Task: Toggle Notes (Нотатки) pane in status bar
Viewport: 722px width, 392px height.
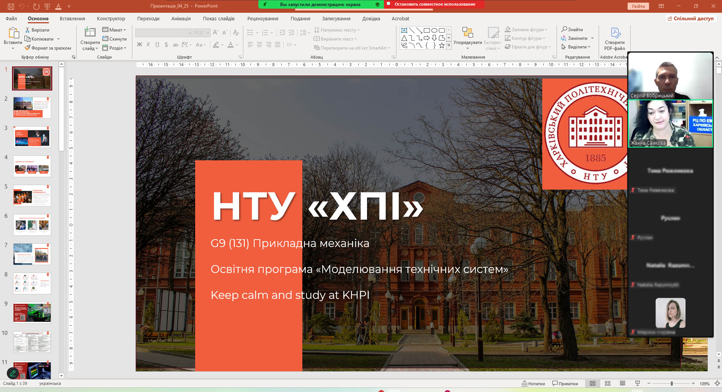Action: click(533, 383)
